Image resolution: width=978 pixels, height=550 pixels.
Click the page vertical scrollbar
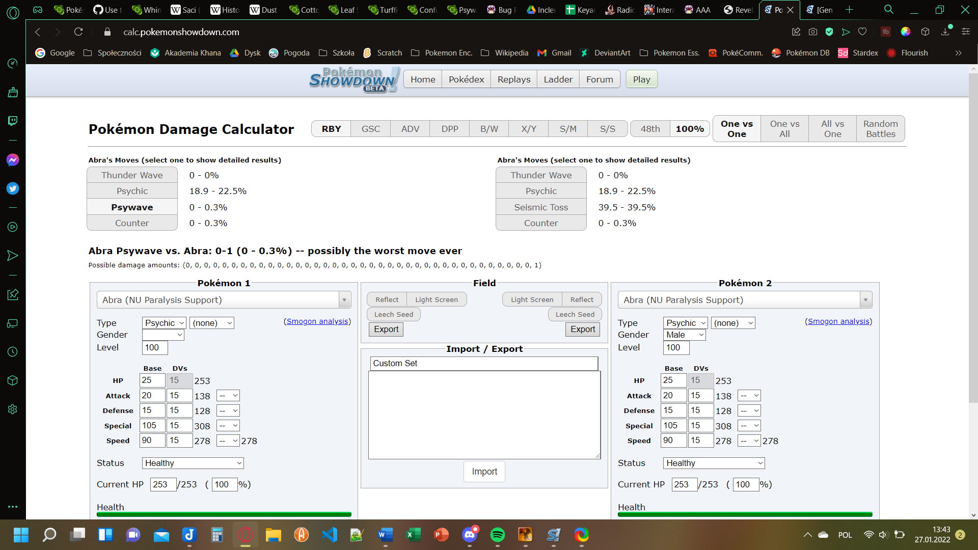click(x=973, y=238)
